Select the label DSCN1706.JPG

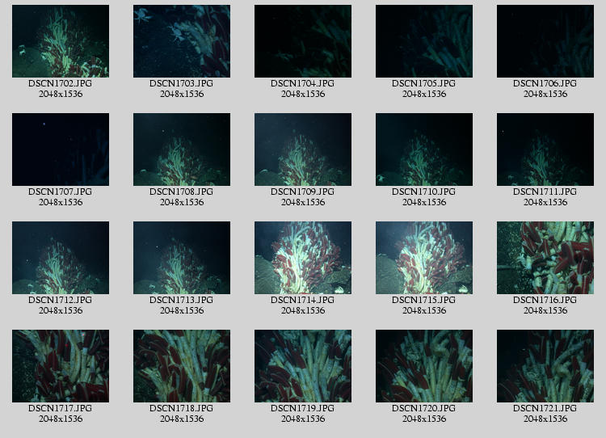[x=545, y=83]
